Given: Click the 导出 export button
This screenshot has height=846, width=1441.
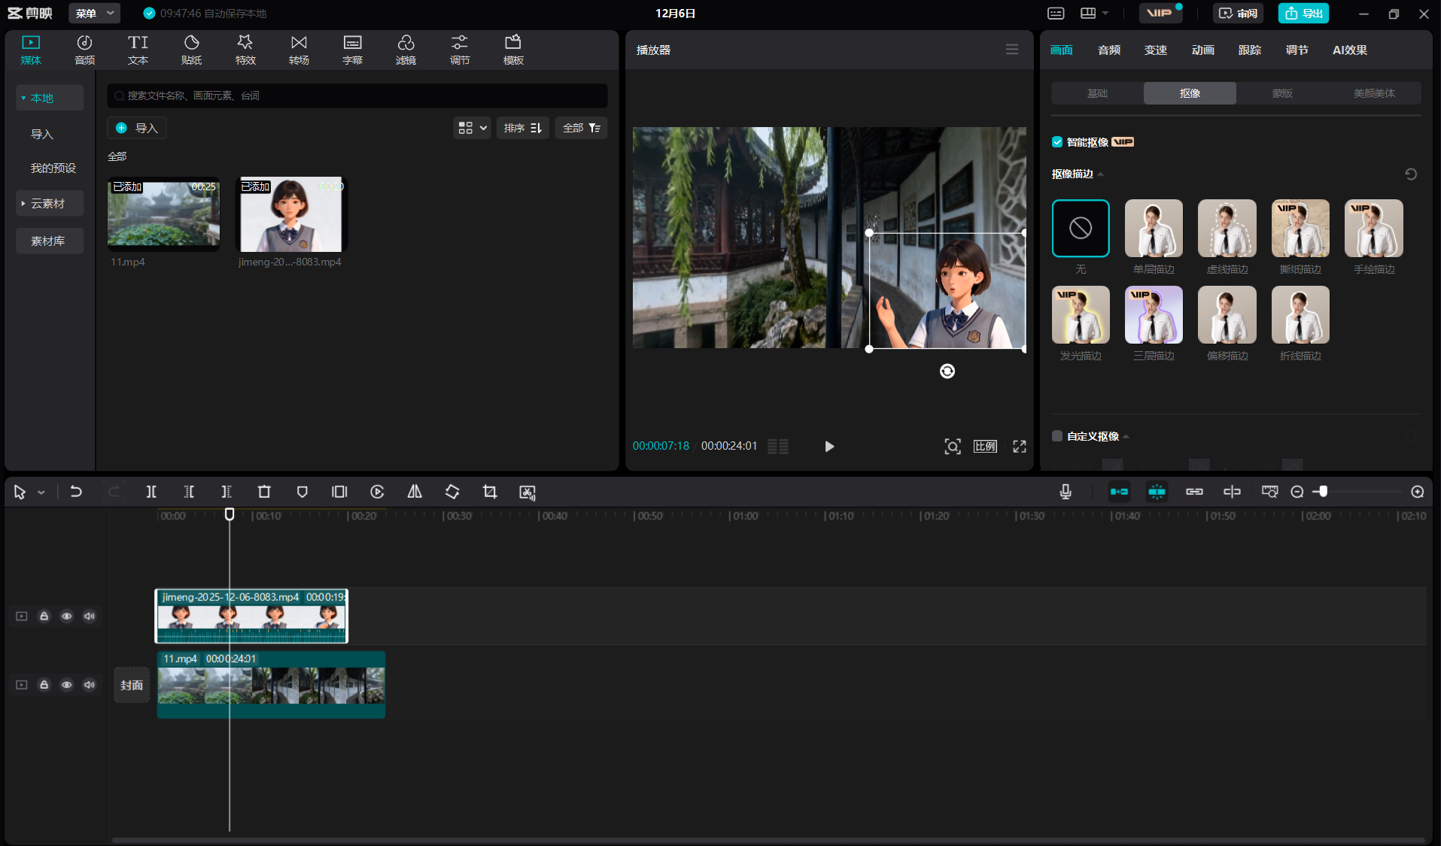Looking at the screenshot, I should coord(1304,14).
